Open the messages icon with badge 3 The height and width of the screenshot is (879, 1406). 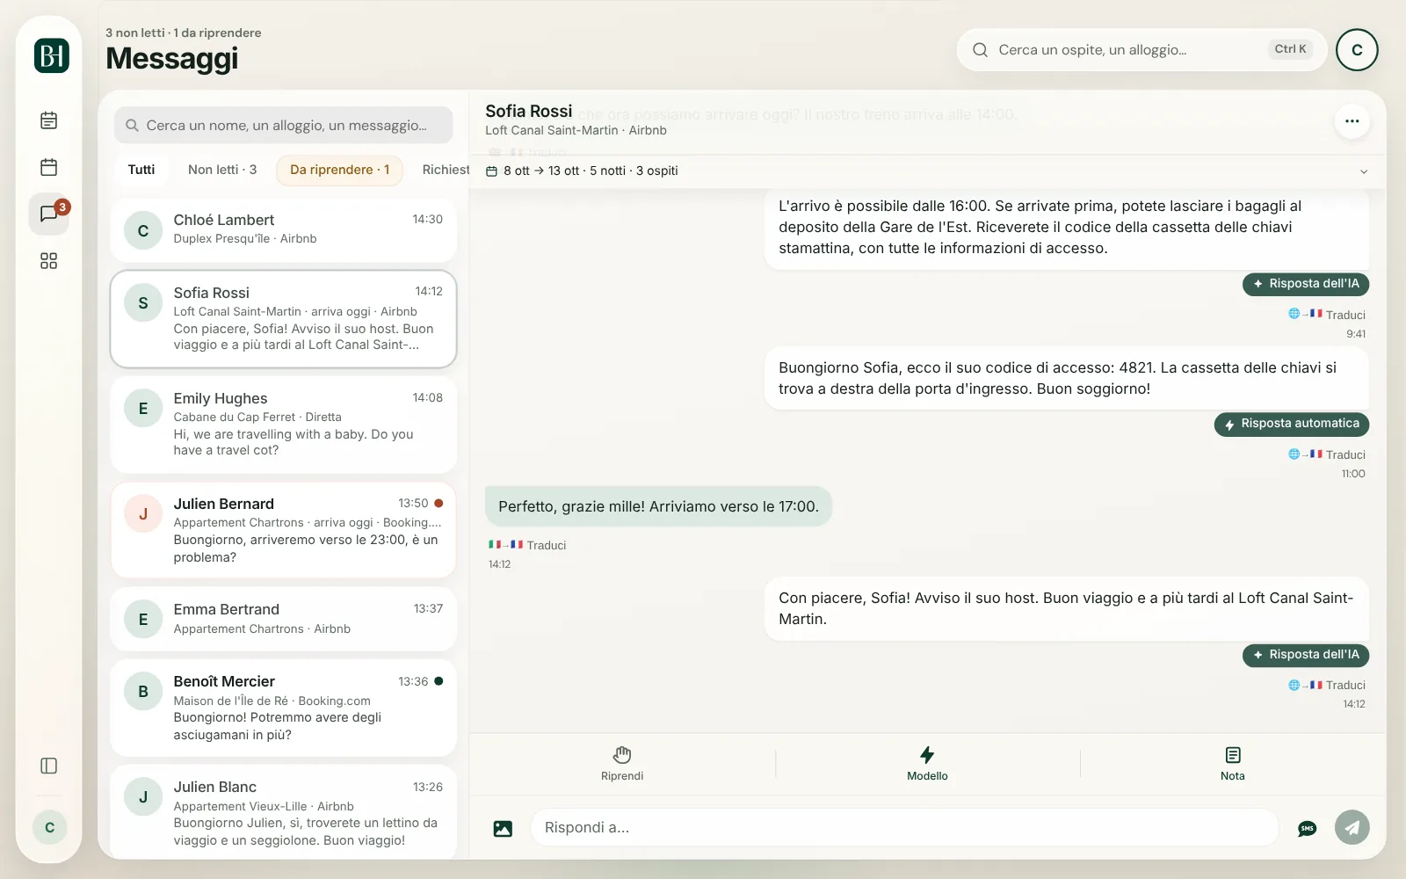point(49,214)
